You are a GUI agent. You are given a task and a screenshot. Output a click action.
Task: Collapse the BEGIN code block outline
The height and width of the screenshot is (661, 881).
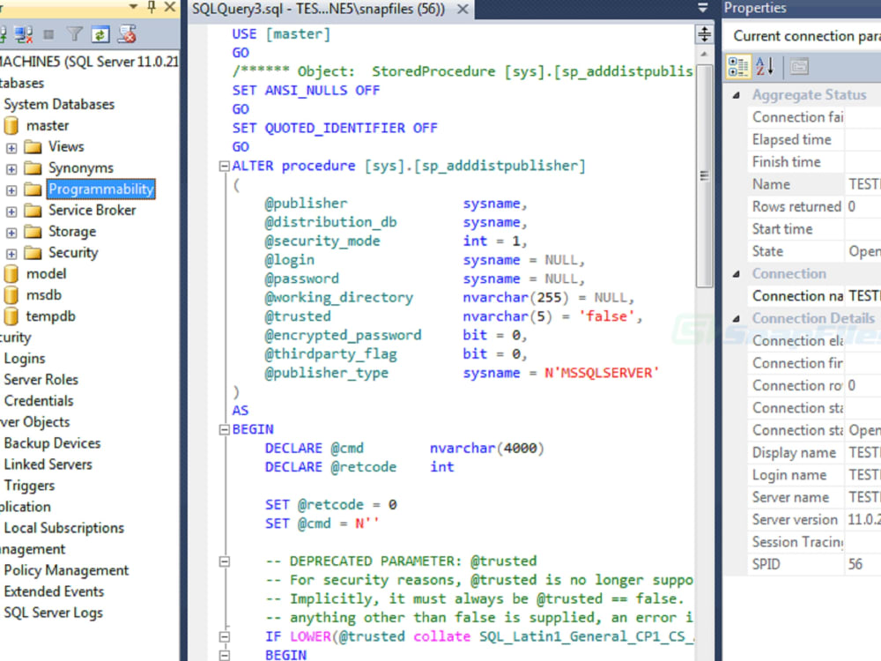[224, 430]
